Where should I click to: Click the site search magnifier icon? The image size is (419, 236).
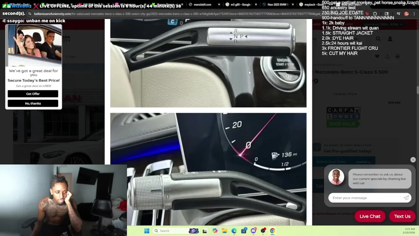click(378, 39)
